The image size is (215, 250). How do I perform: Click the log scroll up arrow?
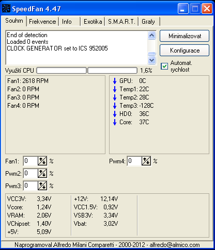coord(152,36)
